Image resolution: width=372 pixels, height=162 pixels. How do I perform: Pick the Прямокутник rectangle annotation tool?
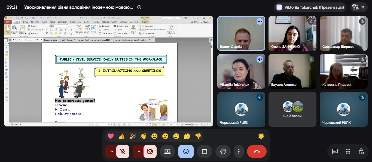pyautogui.click(x=120, y=33)
